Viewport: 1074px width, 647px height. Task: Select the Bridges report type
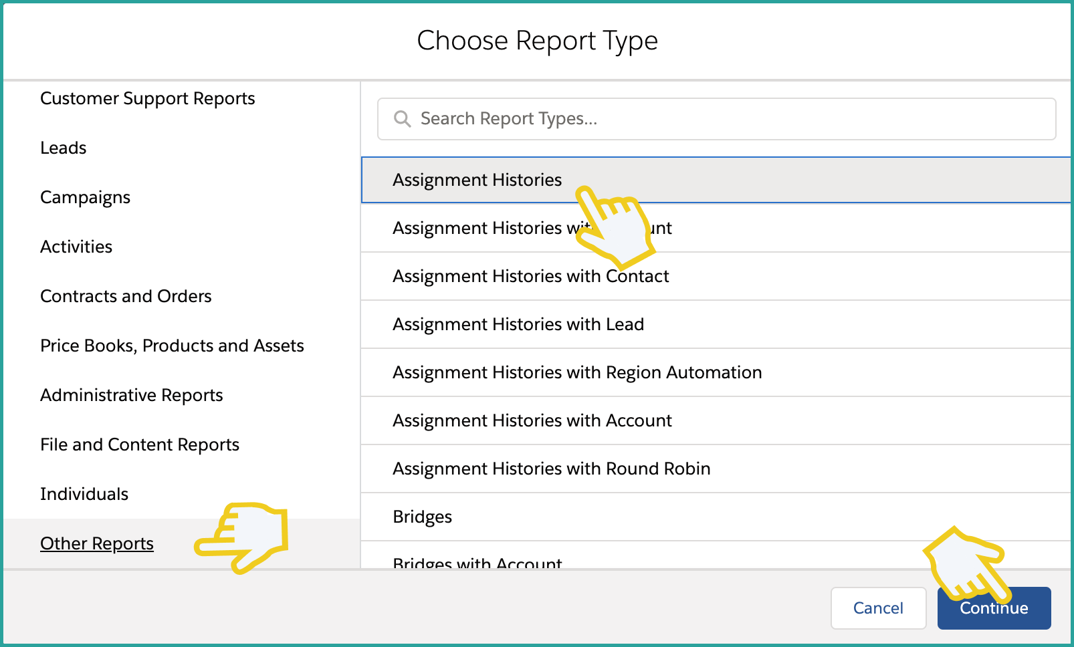[717, 517]
